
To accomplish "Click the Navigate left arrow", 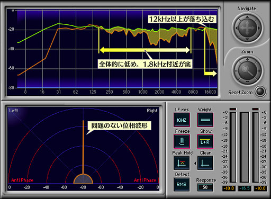I will click(x=237, y=28).
